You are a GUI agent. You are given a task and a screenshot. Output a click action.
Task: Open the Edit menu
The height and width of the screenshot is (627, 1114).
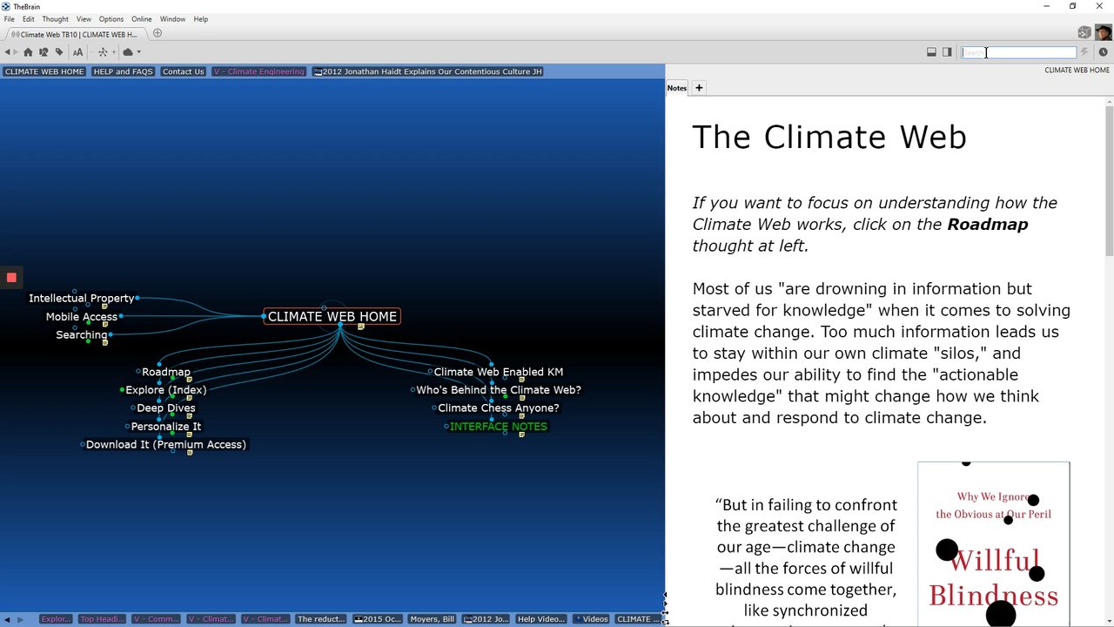tap(29, 19)
